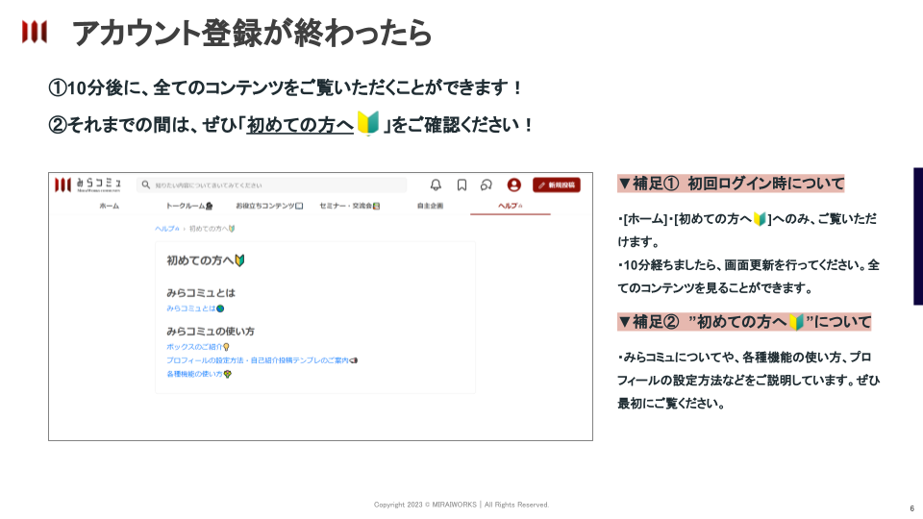Screen dimensions: 923x519
Task: Click the 新規投稿 button
Action: click(x=557, y=185)
